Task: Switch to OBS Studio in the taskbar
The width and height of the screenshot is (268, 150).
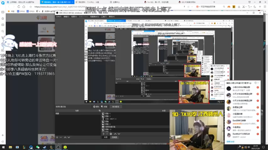Action: coord(58,147)
